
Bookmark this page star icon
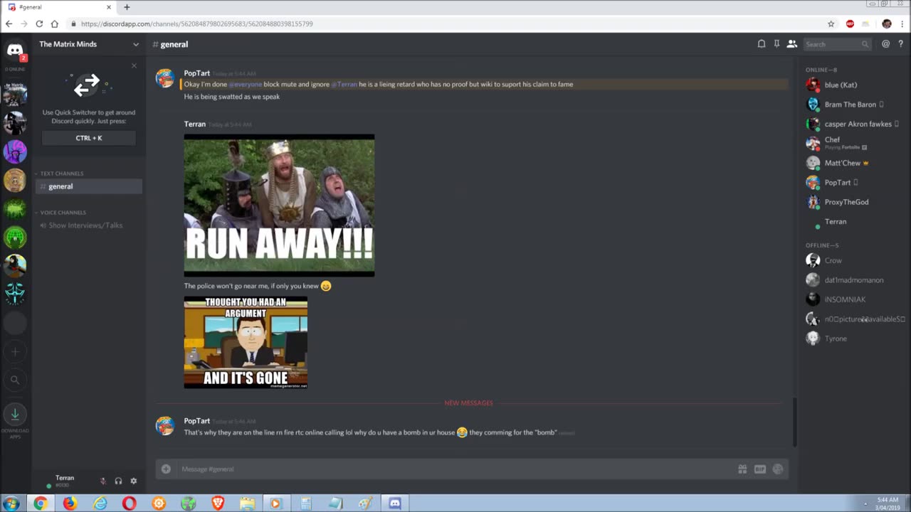[x=831, y=23]
